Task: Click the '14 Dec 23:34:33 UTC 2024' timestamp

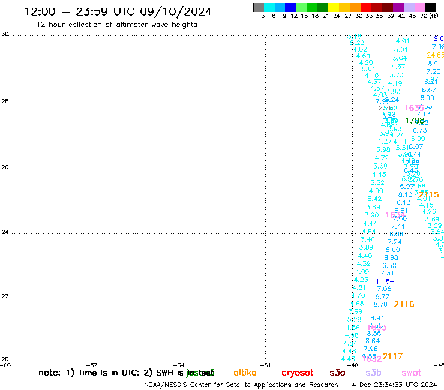Action: (x=392, y=385)
